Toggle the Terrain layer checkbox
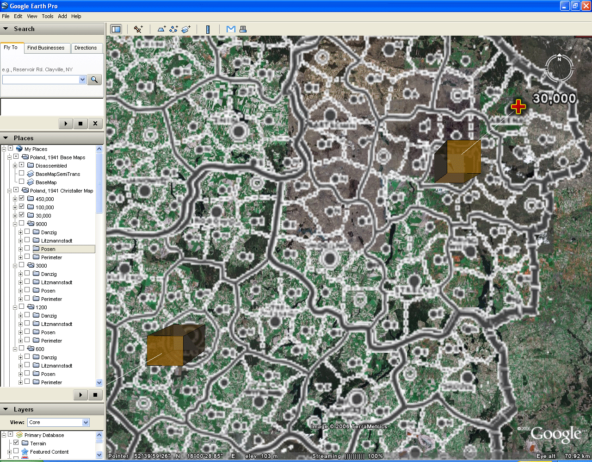Image resolution: width=592 pixels, height=462 pixels. tap(16, 443)
